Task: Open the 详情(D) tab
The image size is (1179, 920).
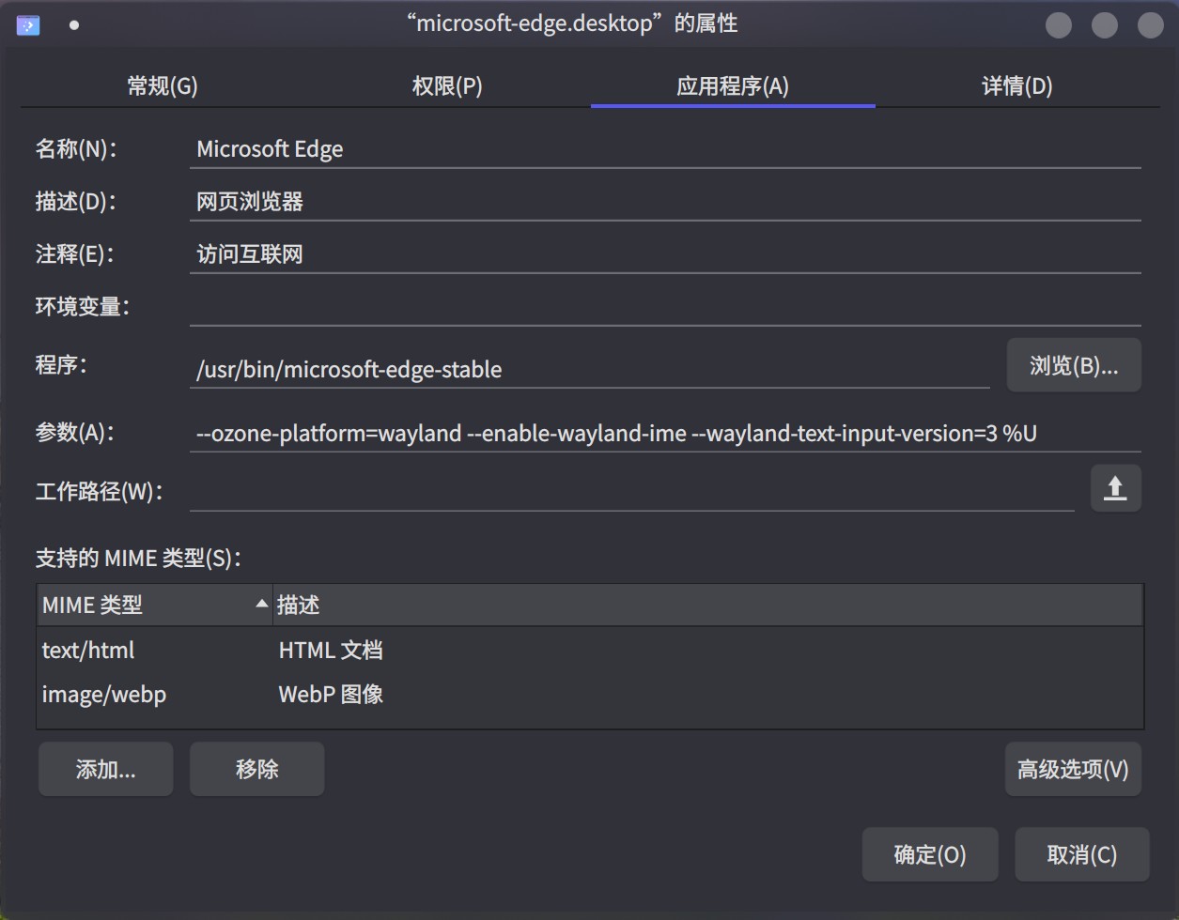Action: tap(1016, 85)
